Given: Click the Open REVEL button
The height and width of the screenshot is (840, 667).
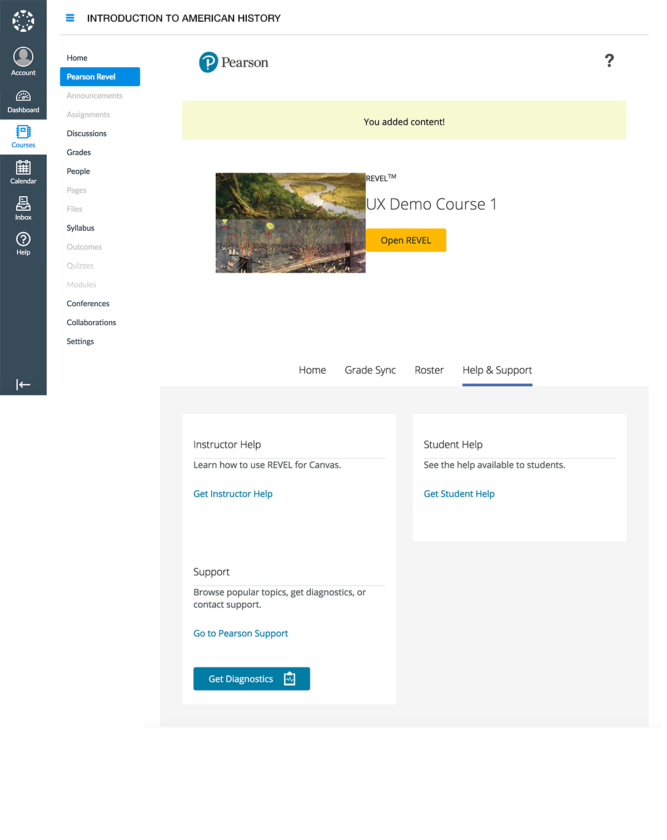Looking at the screenshot, I should (x=406, y=240).
